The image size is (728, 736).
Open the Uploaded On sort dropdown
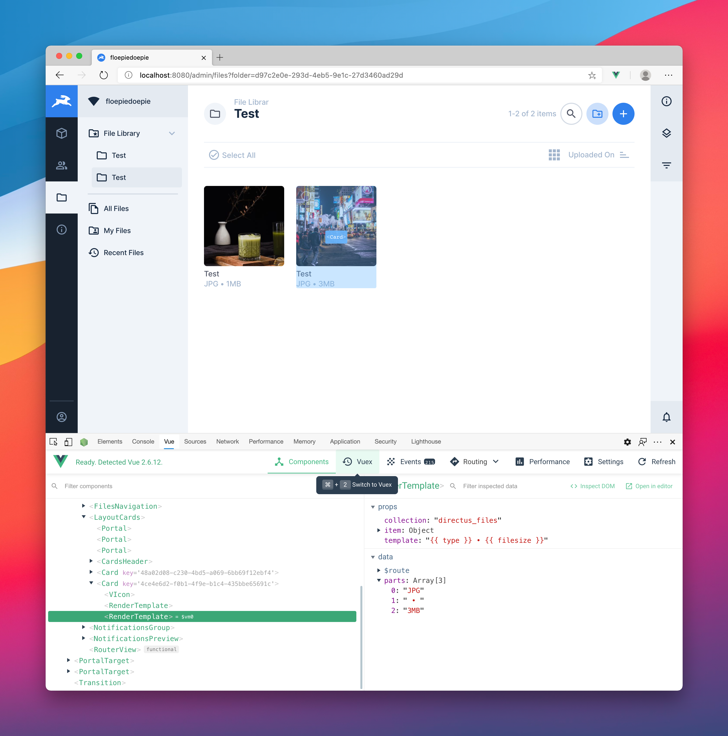(x=591, y=155)
